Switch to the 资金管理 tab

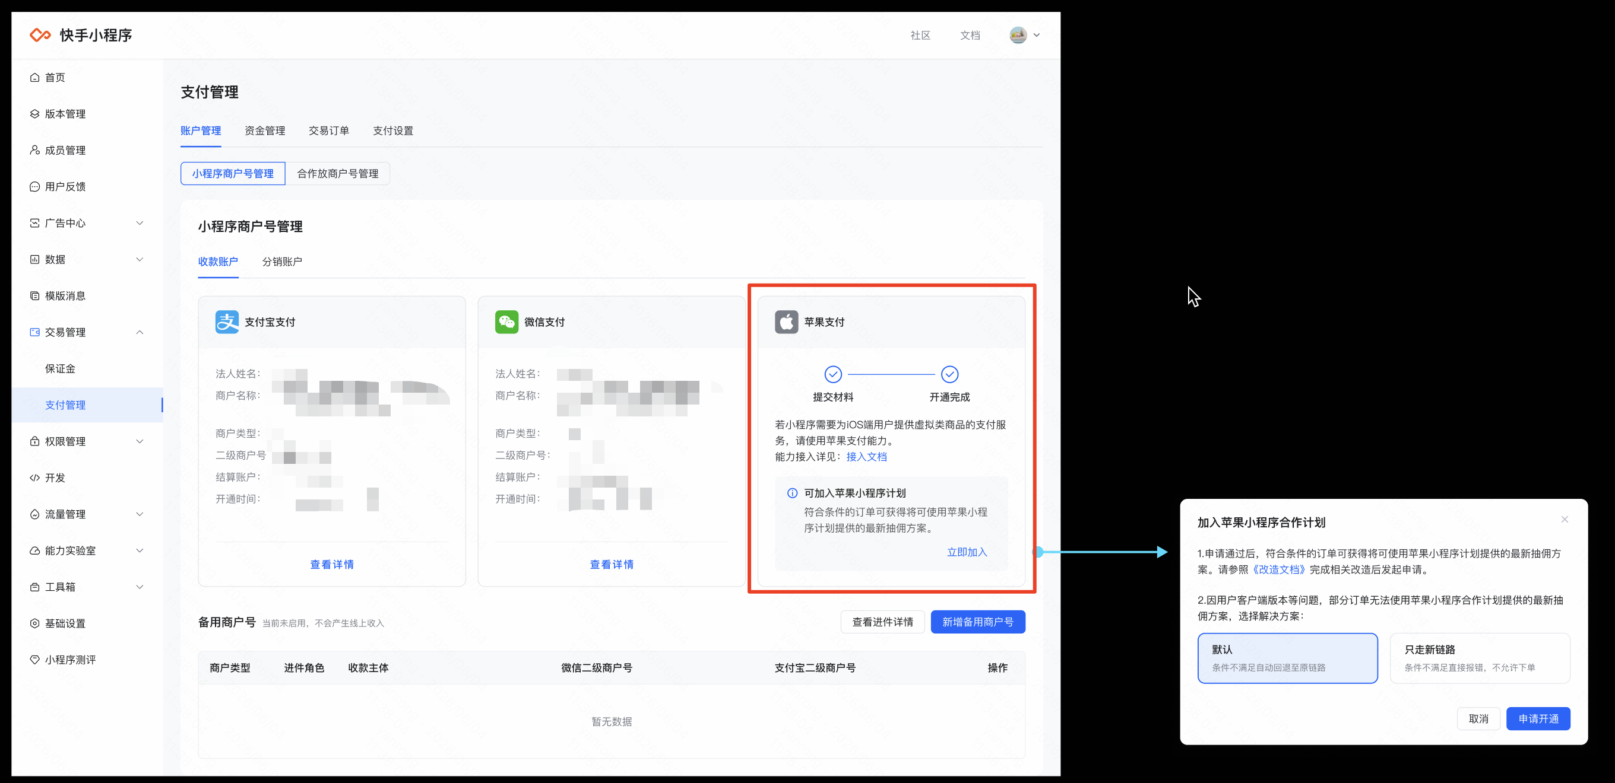click(x=265, y=131)
